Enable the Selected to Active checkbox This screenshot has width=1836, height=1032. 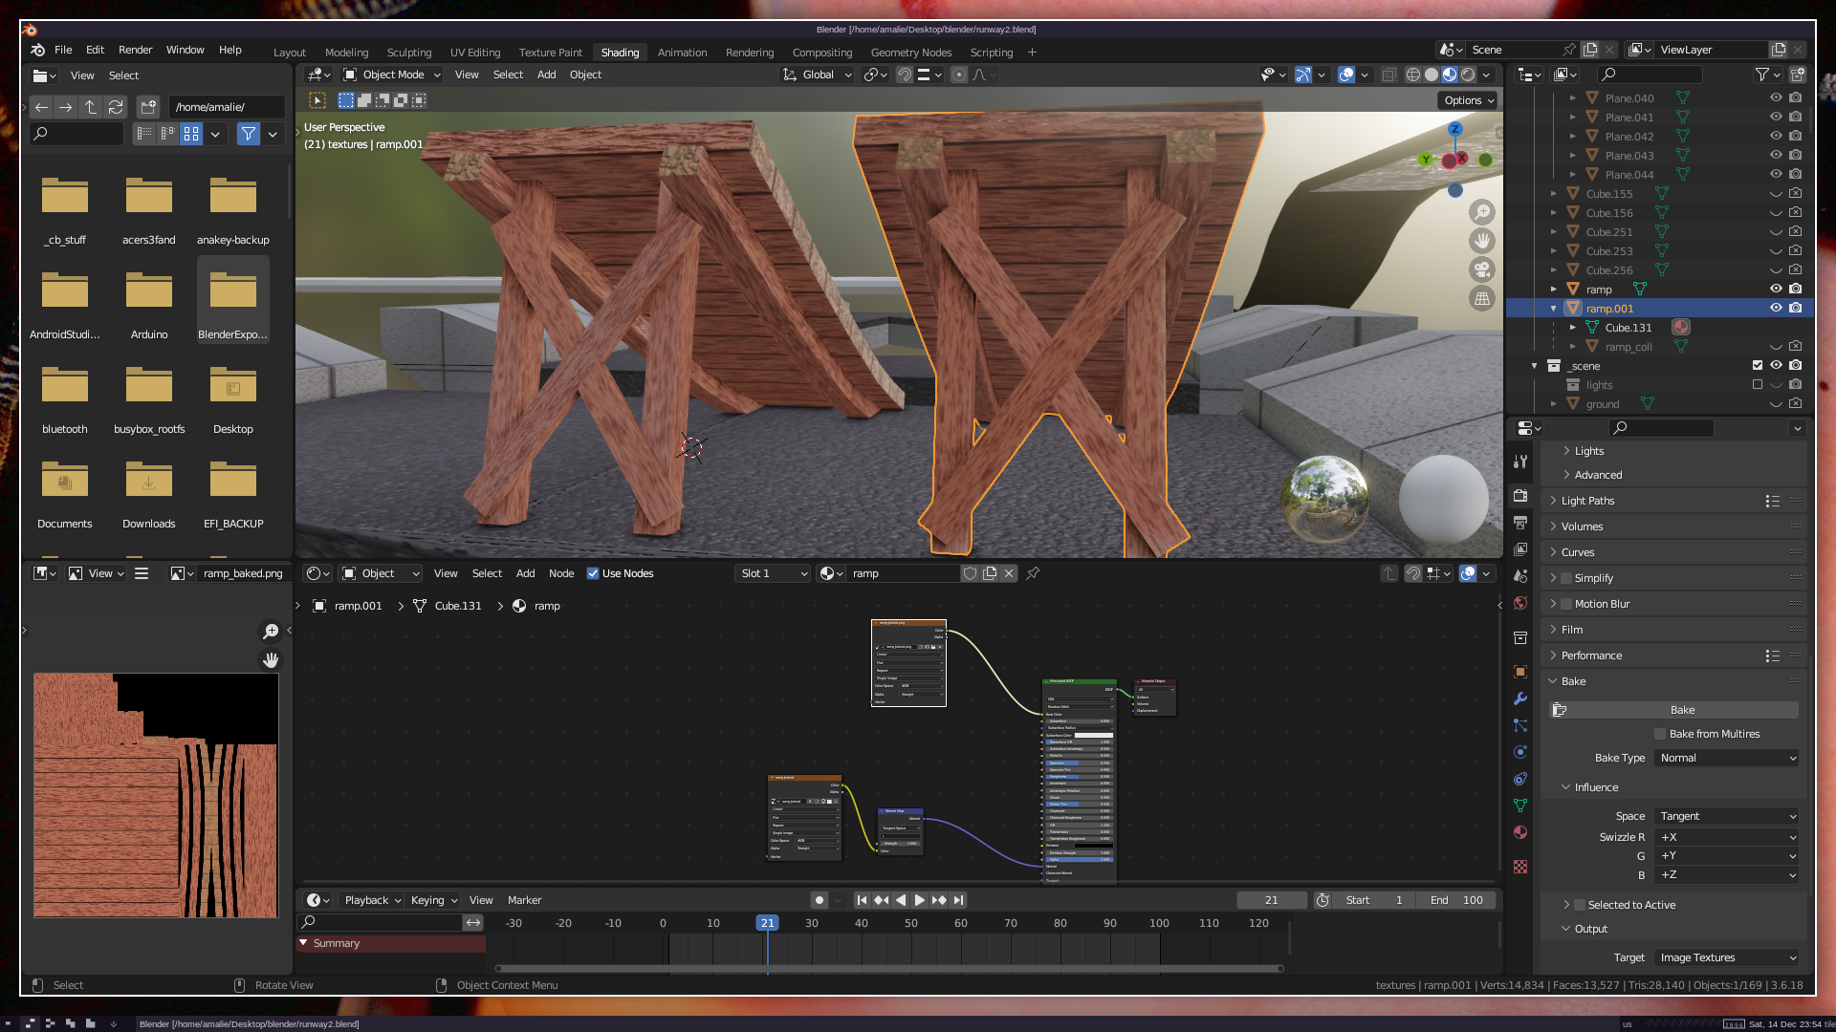point(1581,905)
